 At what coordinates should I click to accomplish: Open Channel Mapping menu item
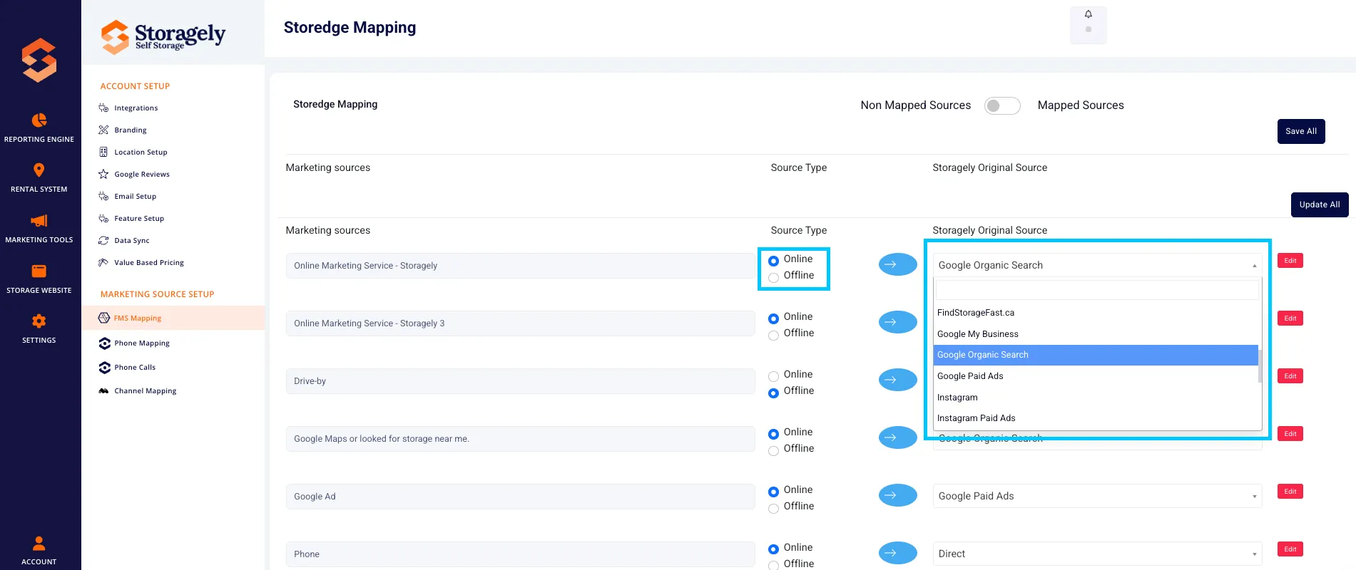coord(145,391)
